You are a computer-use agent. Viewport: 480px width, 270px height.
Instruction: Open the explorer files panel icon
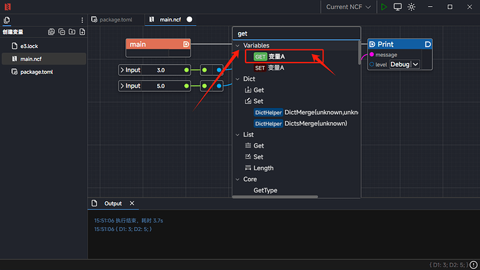coord(7,20)
